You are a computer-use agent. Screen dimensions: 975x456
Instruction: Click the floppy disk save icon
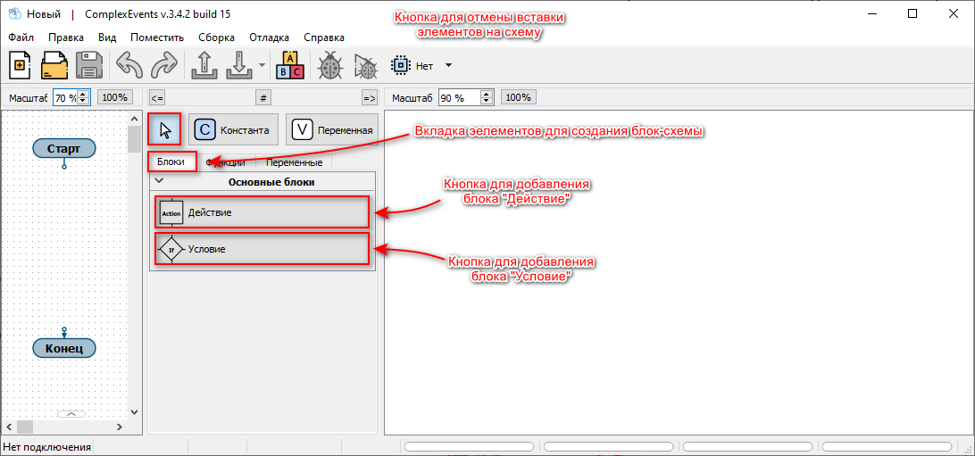(89, 66)
